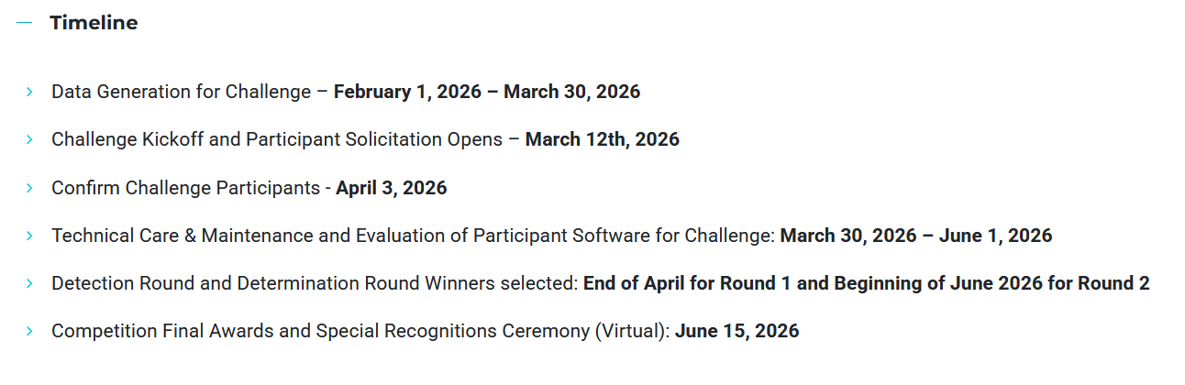Click Competition Final Awards and Special Recognitions text

[359, 331]
